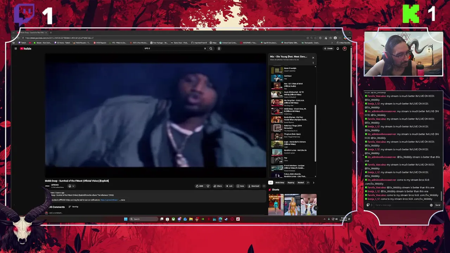
Task: Select the Rapping filter chip
Action: [x=291, y=183]
